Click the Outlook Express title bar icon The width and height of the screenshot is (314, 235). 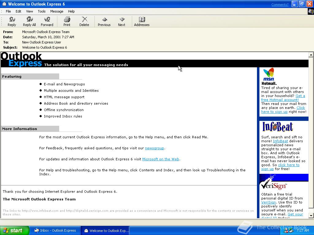4,4
